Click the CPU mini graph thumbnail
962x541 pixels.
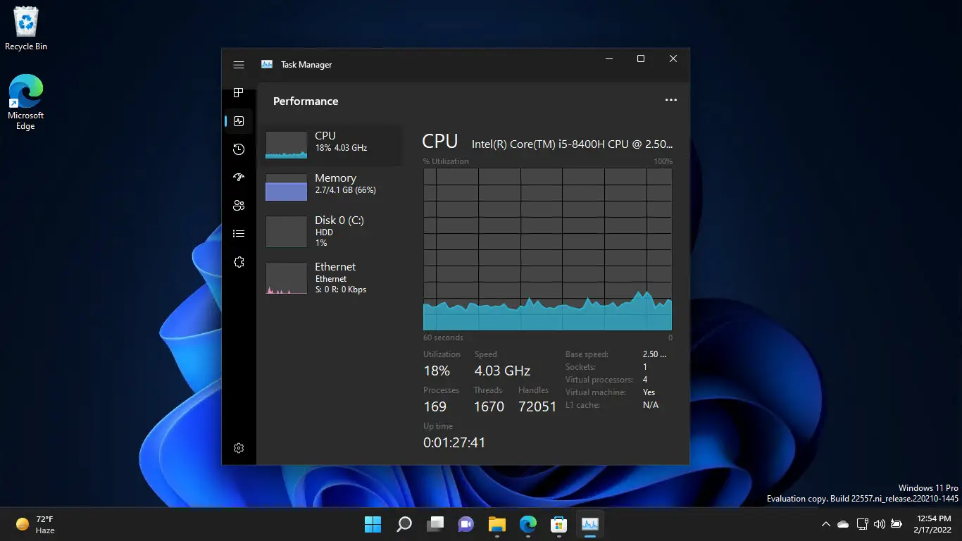286,145
